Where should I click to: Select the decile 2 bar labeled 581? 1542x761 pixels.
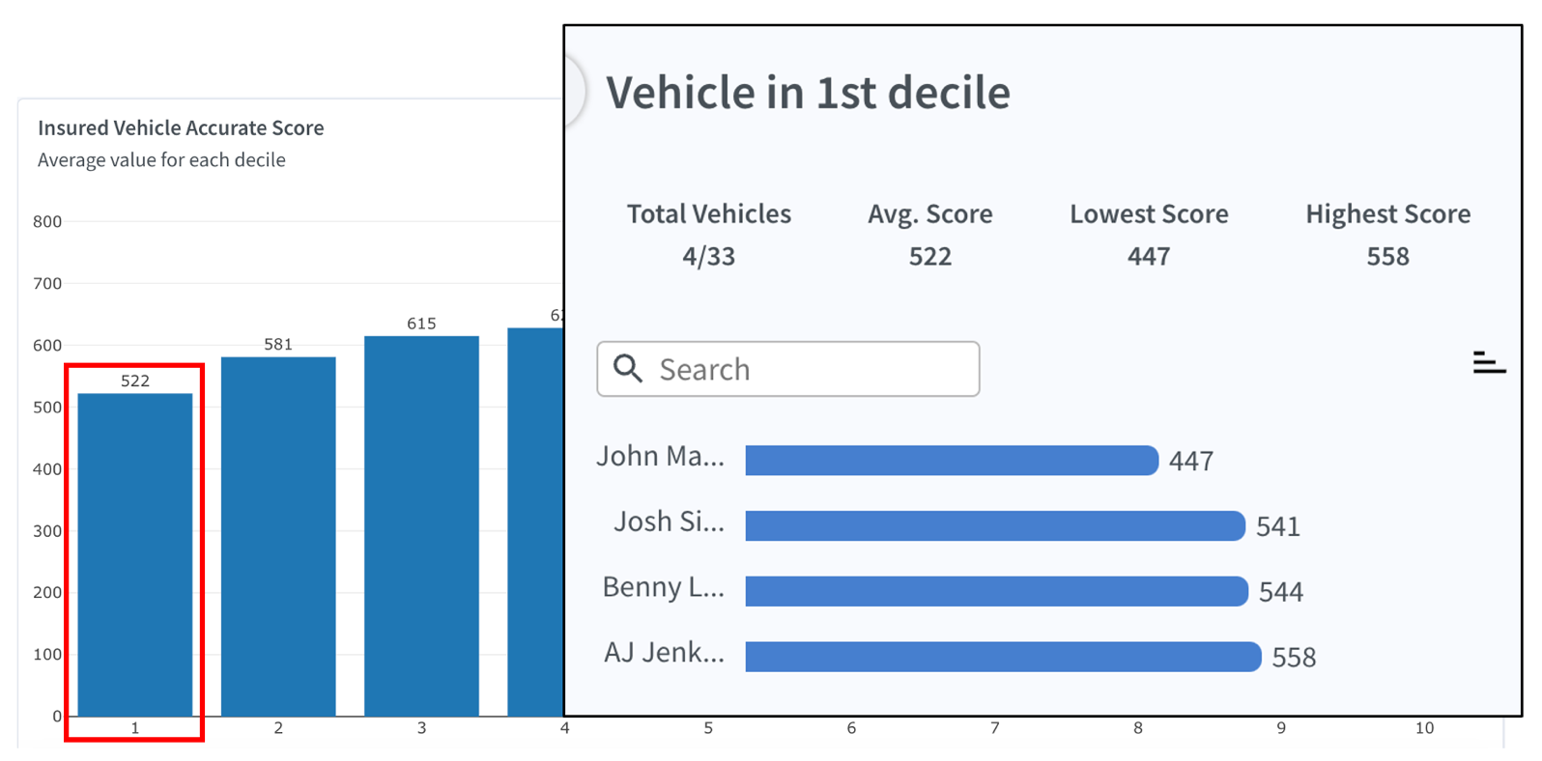[x=278, y=536]
